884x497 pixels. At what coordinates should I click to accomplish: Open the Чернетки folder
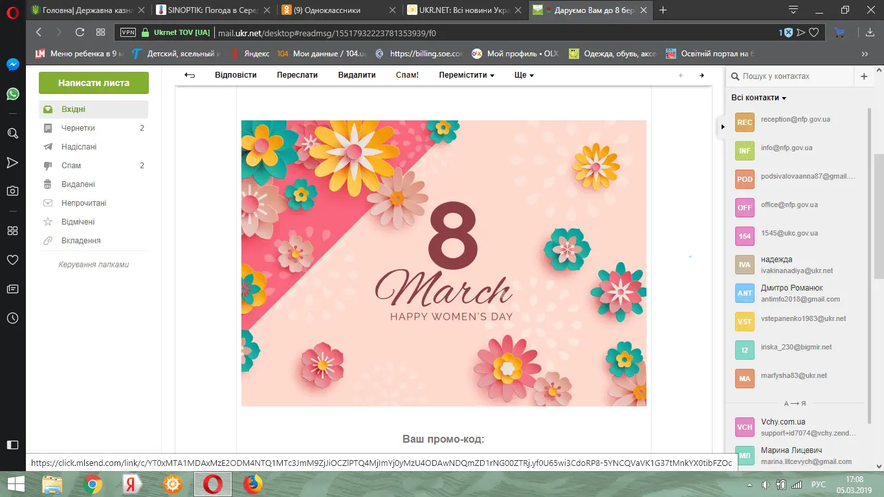[x=78, y=128]
